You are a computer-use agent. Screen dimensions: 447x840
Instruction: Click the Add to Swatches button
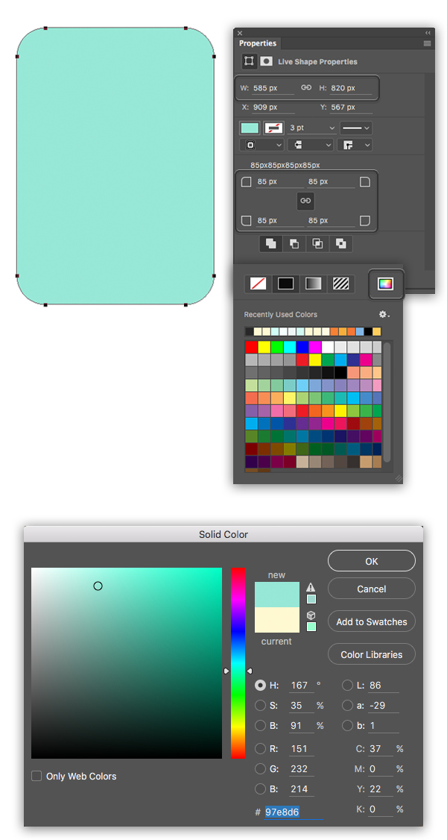coord(372,621)
